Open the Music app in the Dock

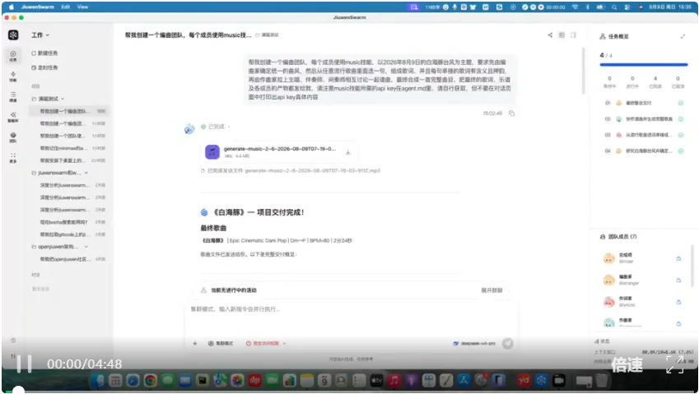point(394,381)
